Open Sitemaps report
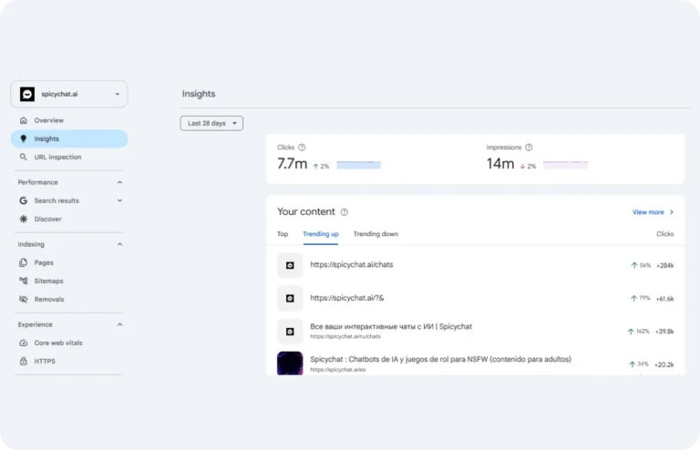The width and height of the screenshot is (700, 450). (x=69, y=281)
